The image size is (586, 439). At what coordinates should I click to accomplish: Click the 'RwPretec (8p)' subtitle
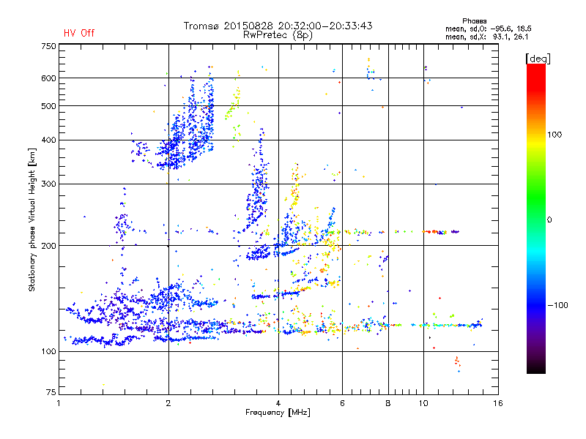(278, 35)
